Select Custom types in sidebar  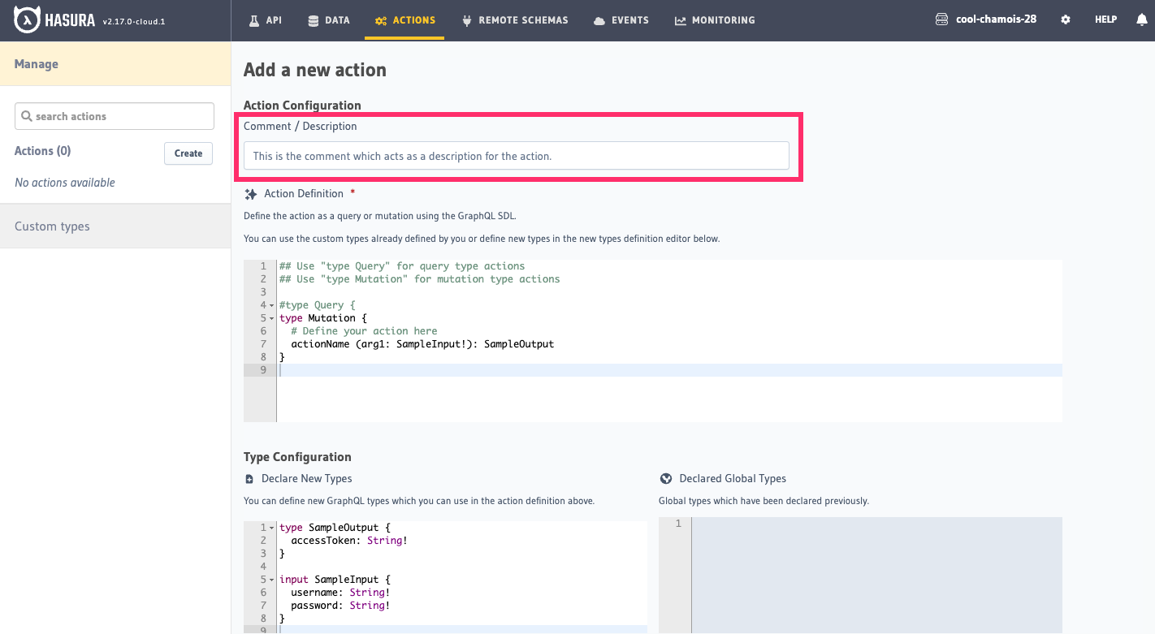52,226
